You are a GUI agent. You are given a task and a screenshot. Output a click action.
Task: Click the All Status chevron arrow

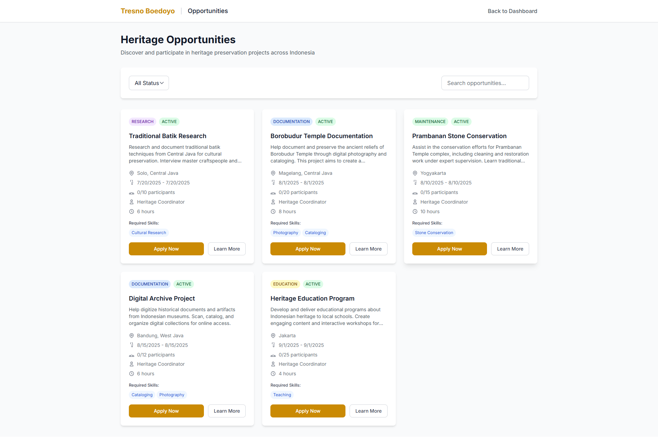click(162, 83)
